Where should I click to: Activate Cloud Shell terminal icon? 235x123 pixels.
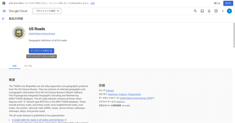pyautogui.click(x=202, y=11)
